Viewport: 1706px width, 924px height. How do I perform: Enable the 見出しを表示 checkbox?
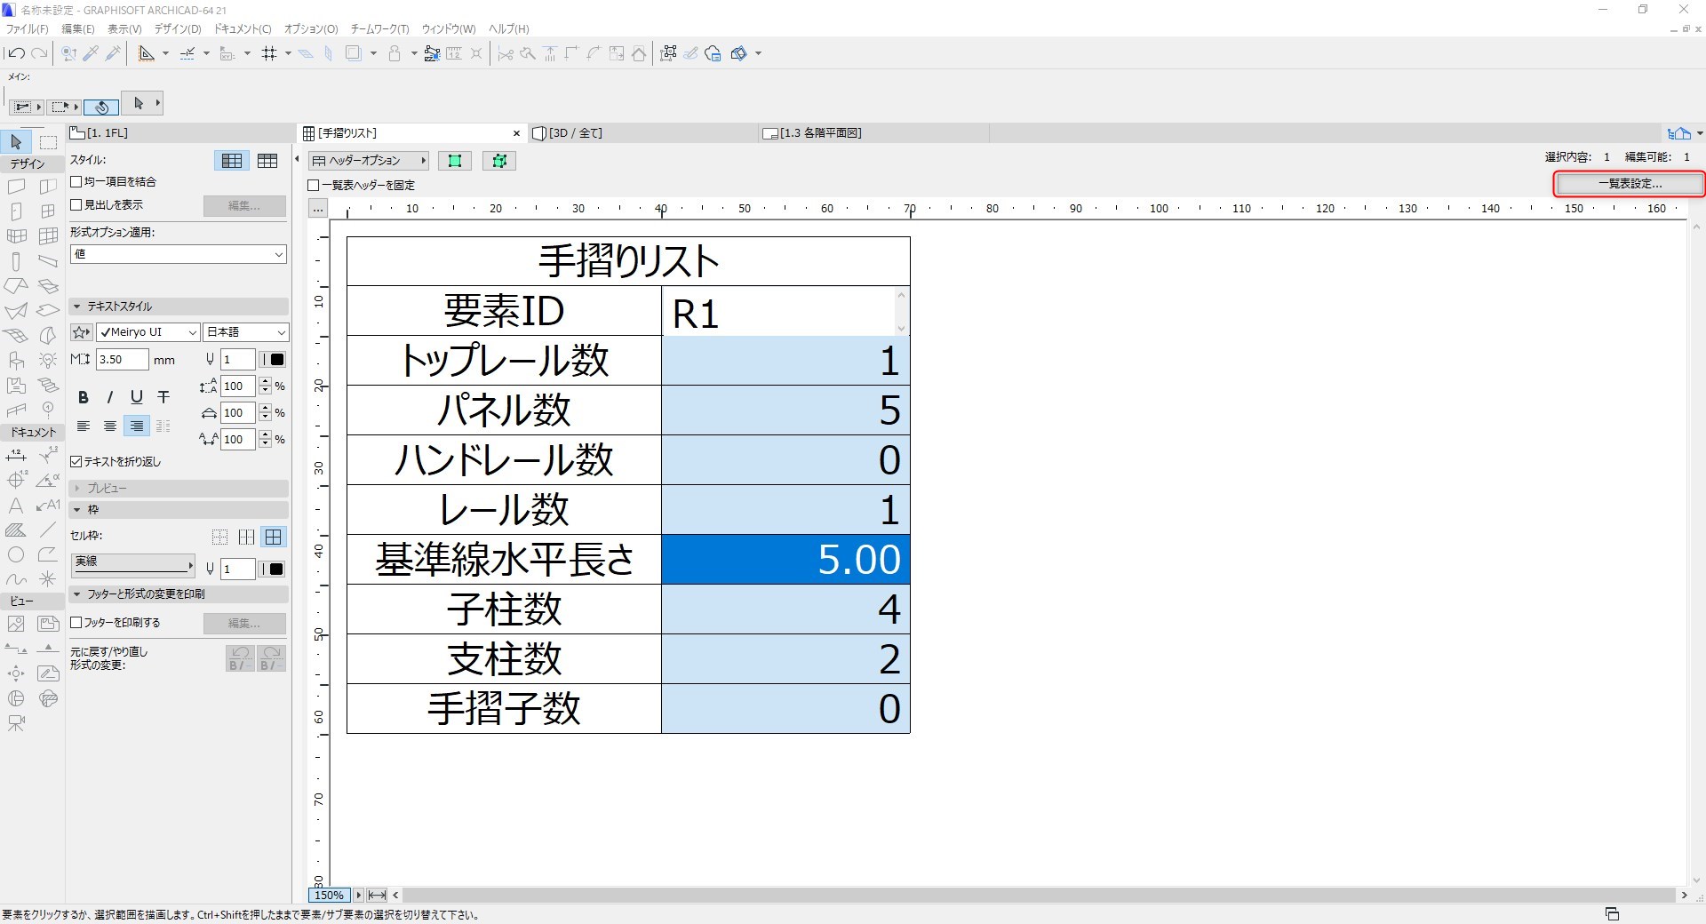(76, 205)
